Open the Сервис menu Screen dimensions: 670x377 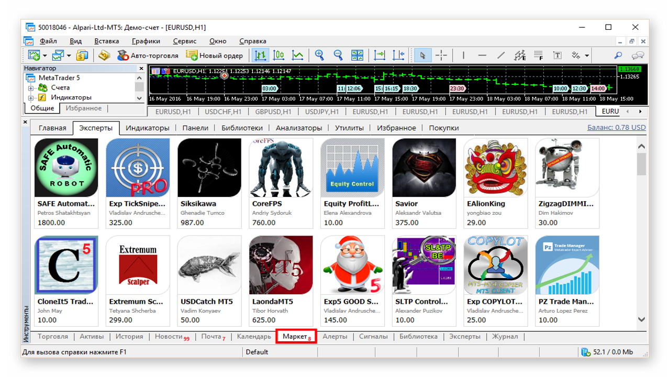coord(184,41)
